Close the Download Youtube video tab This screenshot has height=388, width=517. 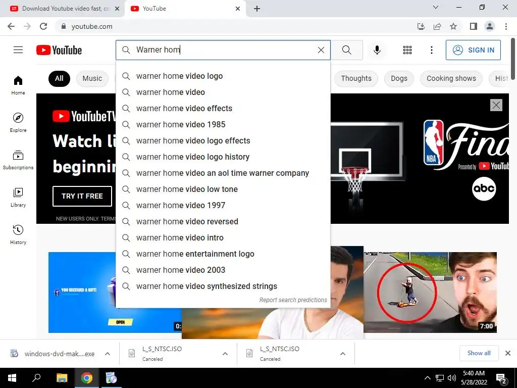pyautogui.click(x=117, y=9)
